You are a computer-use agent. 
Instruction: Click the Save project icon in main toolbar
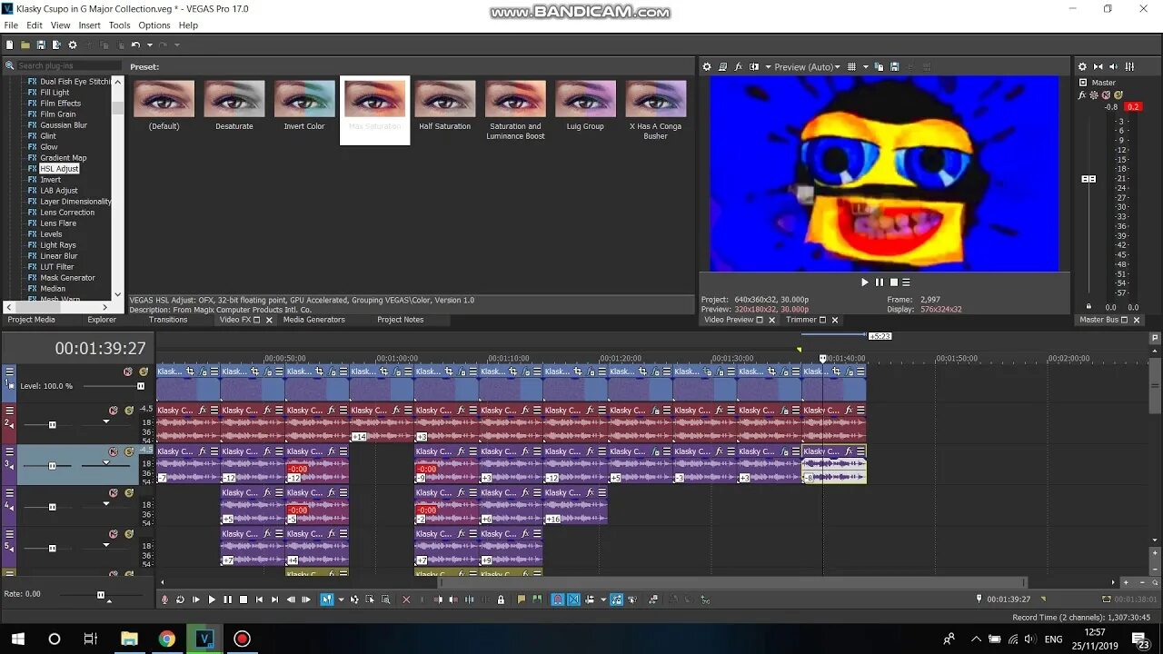pyautogui.click(x=41, y=45)
